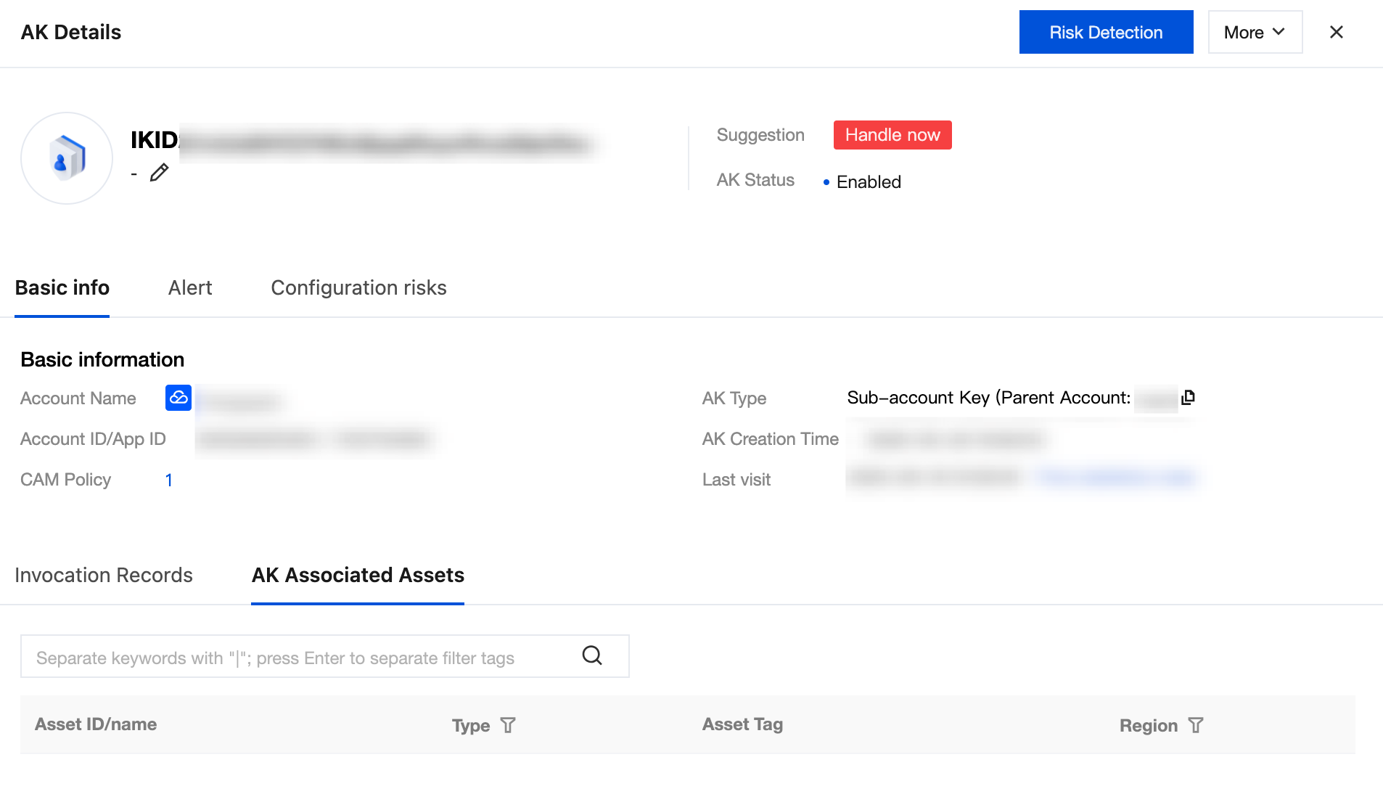Click the pencil edit icon under the AK ID
Screen dimensions: 1383x810
tap(159, 173)
